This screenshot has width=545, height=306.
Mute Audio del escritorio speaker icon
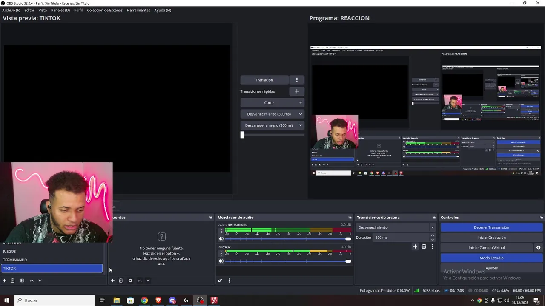coord(221,239)
